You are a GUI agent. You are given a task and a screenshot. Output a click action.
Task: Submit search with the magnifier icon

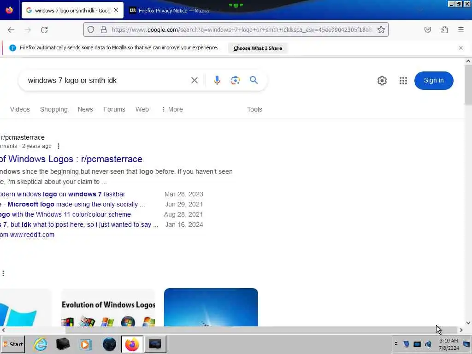point(254,80)
